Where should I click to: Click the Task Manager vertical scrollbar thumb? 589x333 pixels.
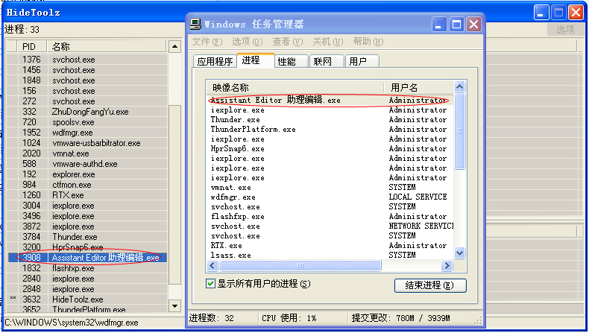[459, 131]
